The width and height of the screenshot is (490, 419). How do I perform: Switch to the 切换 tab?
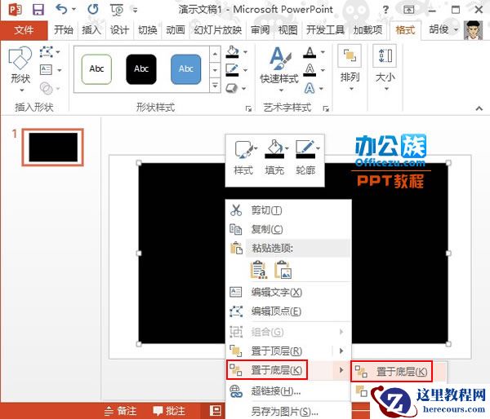tap(148, 30)
